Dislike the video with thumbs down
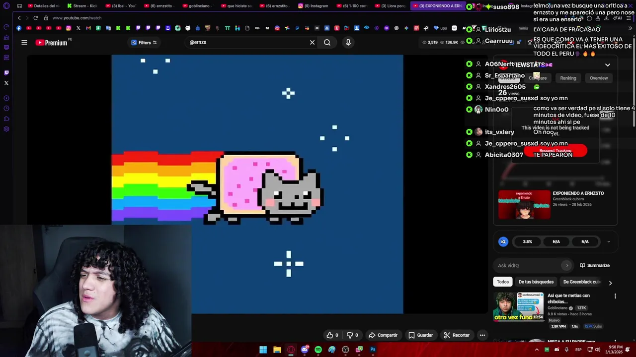Screen dimensions: 636x357 [x=352, y=335]
